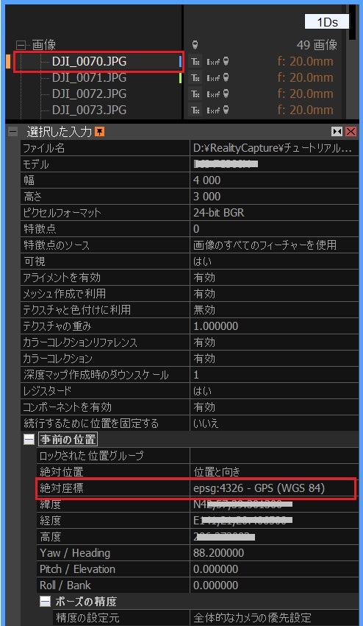The width and height of the screenshot is (363, 626).
Task: Click the Exif icon for DJI_0071.JPG
Action: (214, 78)
